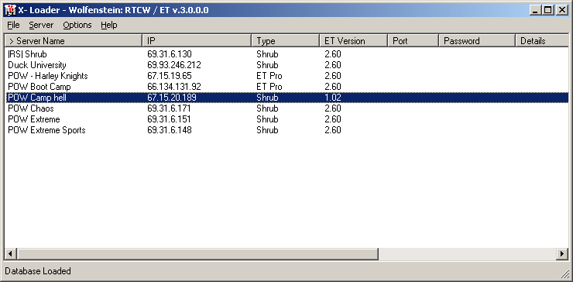The width and height of the screenshot is (573, 282).
Task: Click the window resize grip
Action: coord(564,273)
